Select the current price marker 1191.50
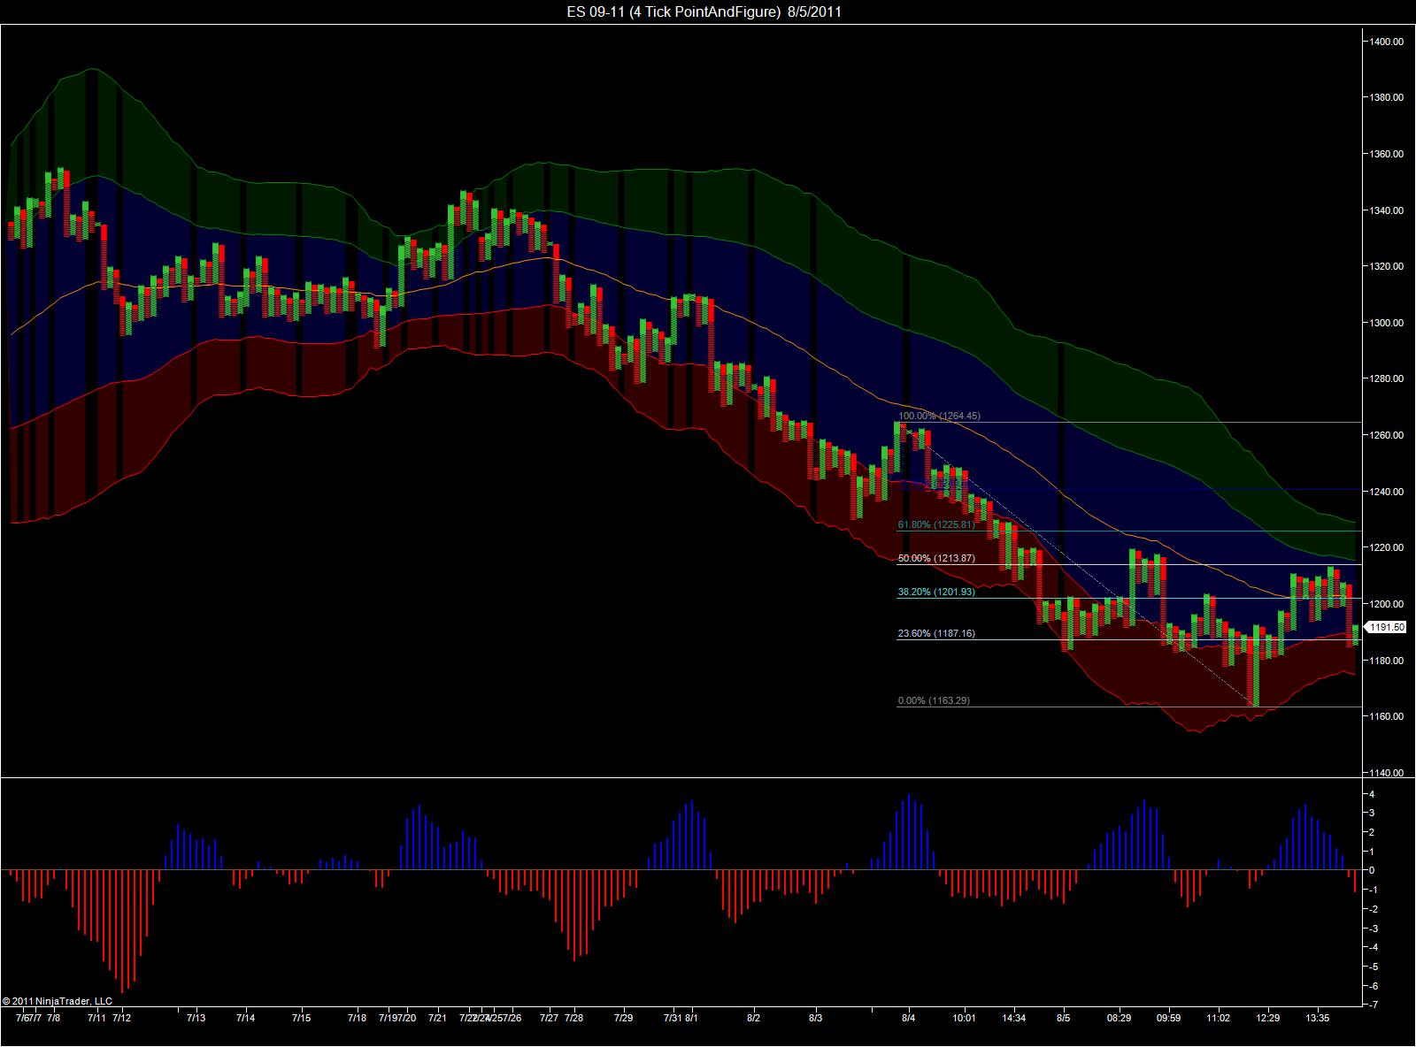The width and height of the screenshot is (1416, 1047). (1387, 627)
